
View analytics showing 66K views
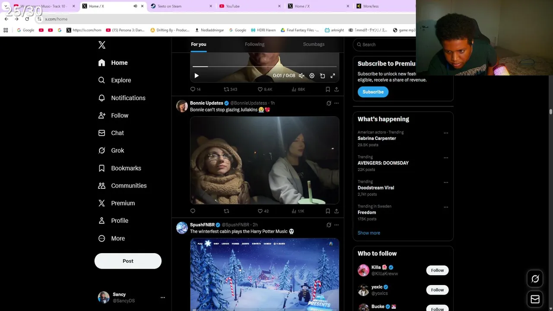299,89
